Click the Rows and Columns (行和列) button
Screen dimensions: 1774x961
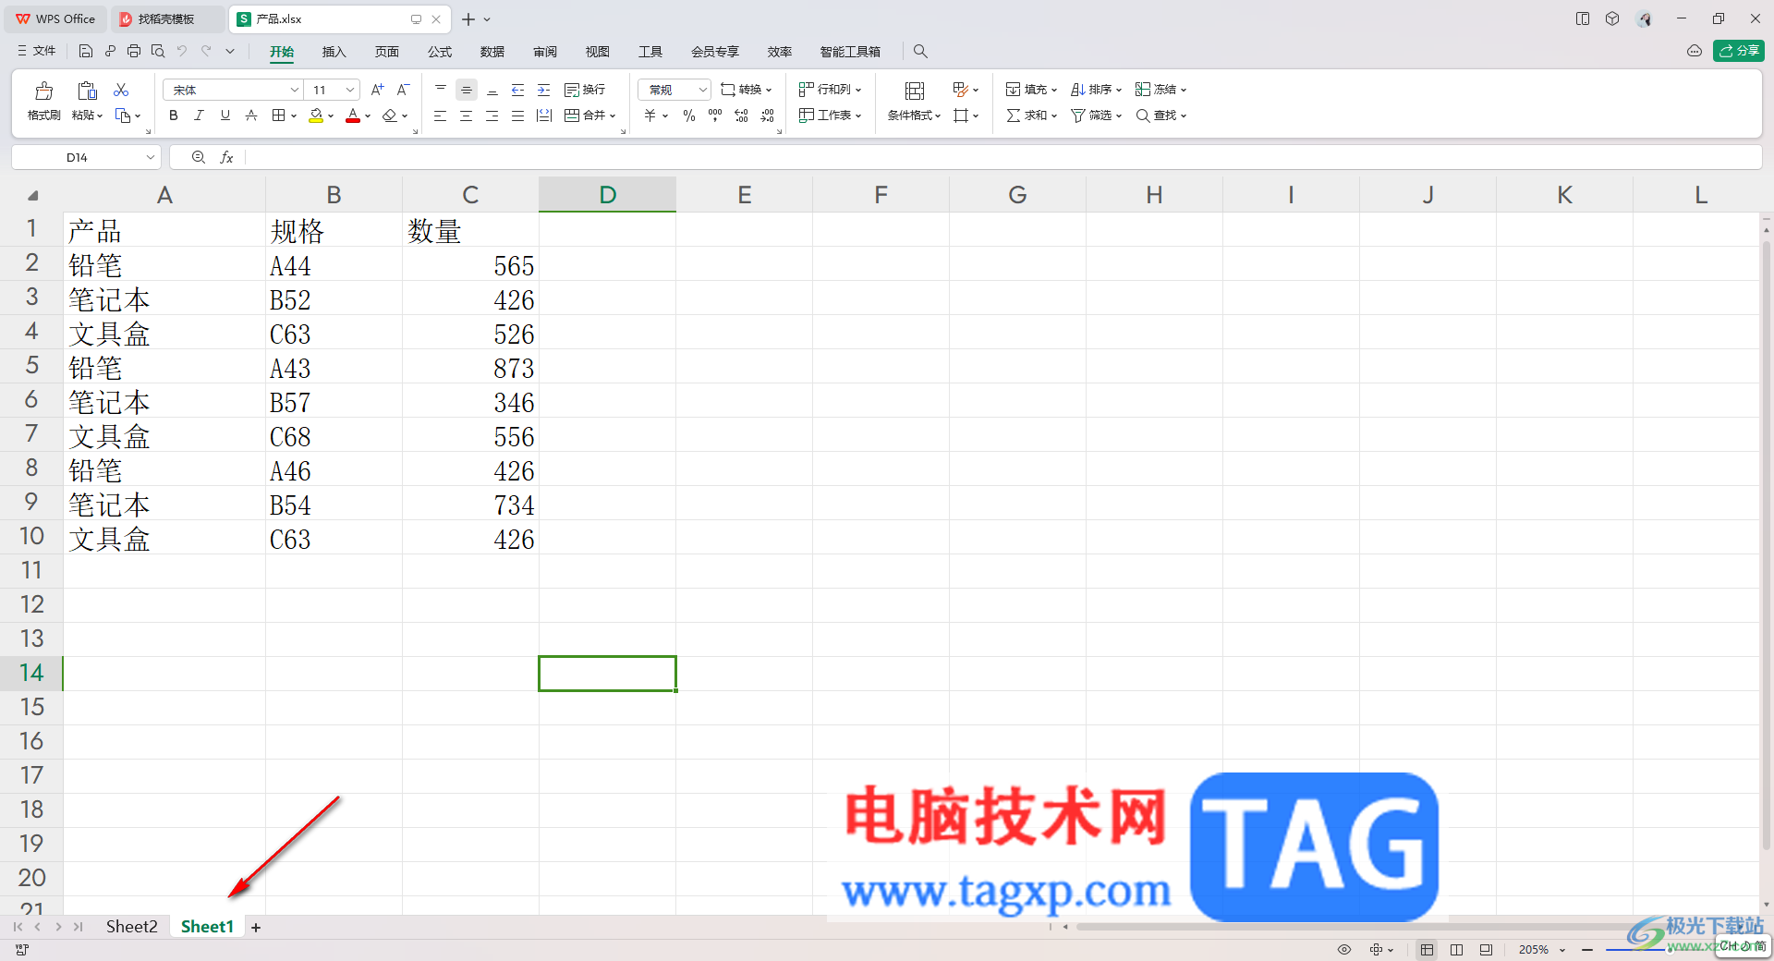pyautogui.click(x=830, y=90)
